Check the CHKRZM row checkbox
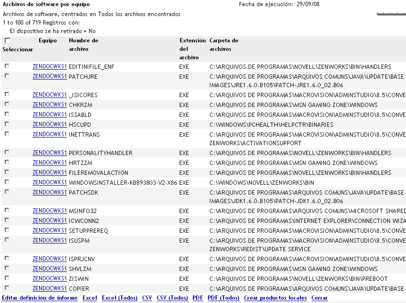The width and height of the screenshot is (406, 303). pyautogui.click(x=7, y=104)
